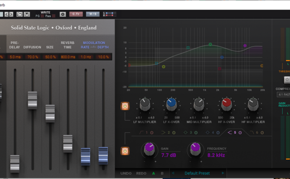Screen dimensions: 290x179
Task: Select EQ band 5 tab
Action: coord(232,132)
